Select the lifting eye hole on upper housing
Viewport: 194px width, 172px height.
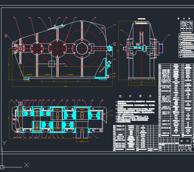103,28
